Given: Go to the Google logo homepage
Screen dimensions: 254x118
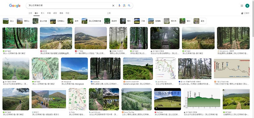Looking at the screenshot, I should tap(15, 6).
